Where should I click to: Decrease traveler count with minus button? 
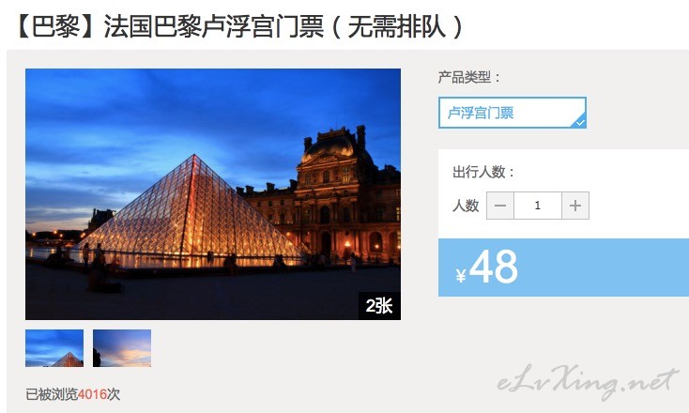pos(500,206)
